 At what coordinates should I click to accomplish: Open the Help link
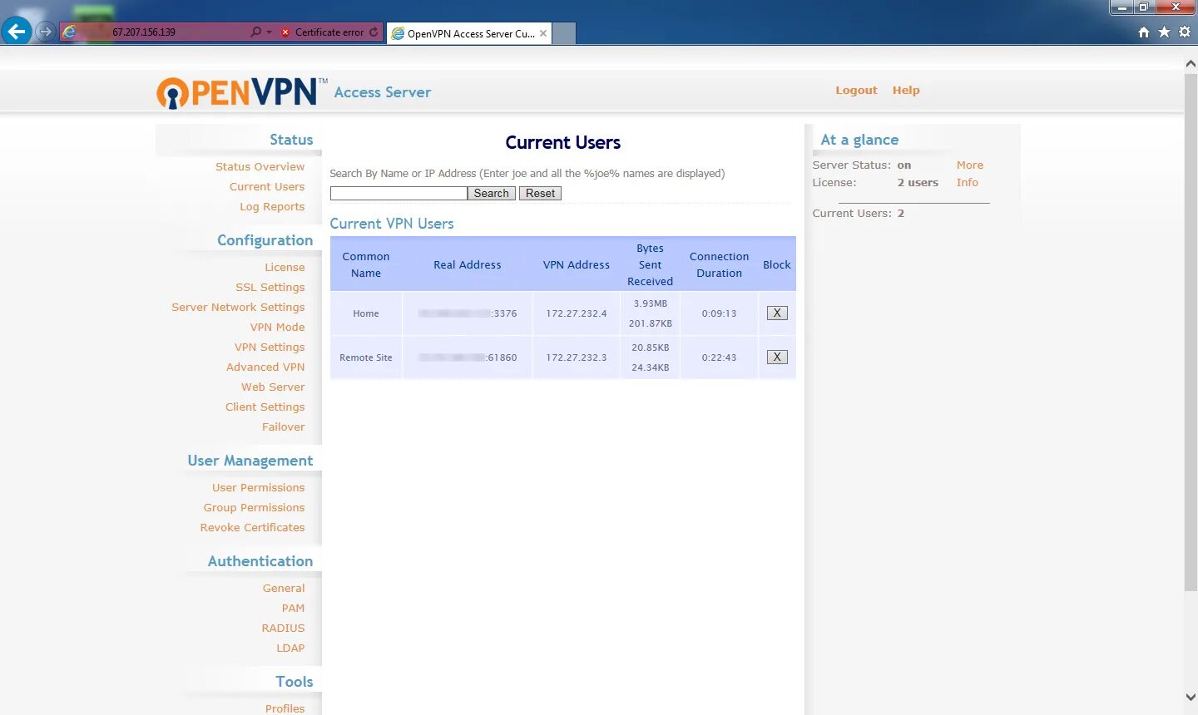click(906, 90)
